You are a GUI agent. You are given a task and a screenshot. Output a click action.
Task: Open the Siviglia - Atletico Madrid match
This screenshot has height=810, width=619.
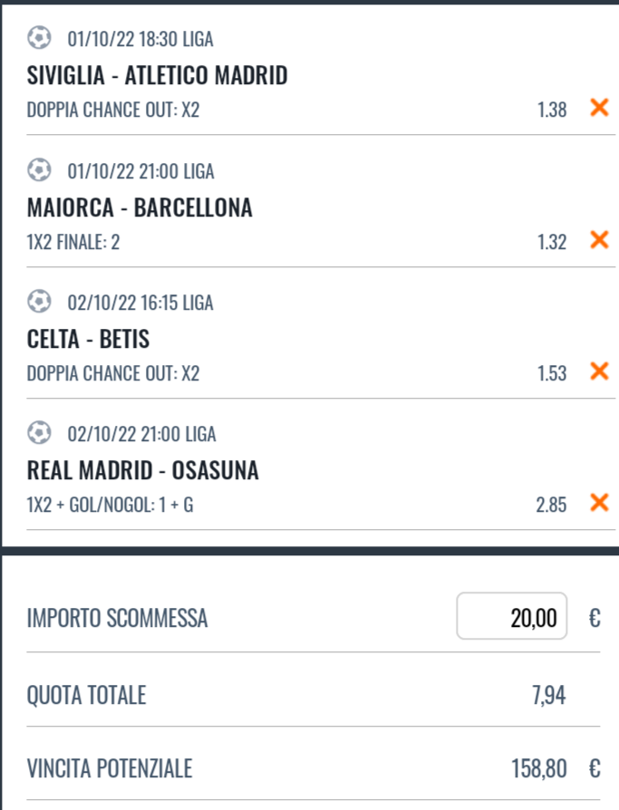(157, 75)
